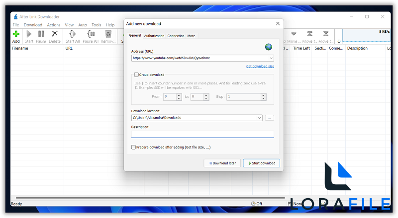
Task: Click the Secti.. column header
Action: [x=320, y=48]
